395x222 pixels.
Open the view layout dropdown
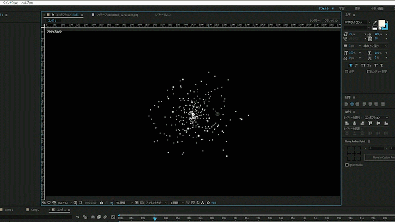pyautogui.click(x=177, y=203)
